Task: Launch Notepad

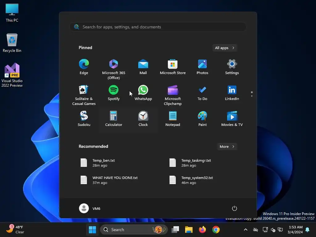Action: click(x=173, y=119)
